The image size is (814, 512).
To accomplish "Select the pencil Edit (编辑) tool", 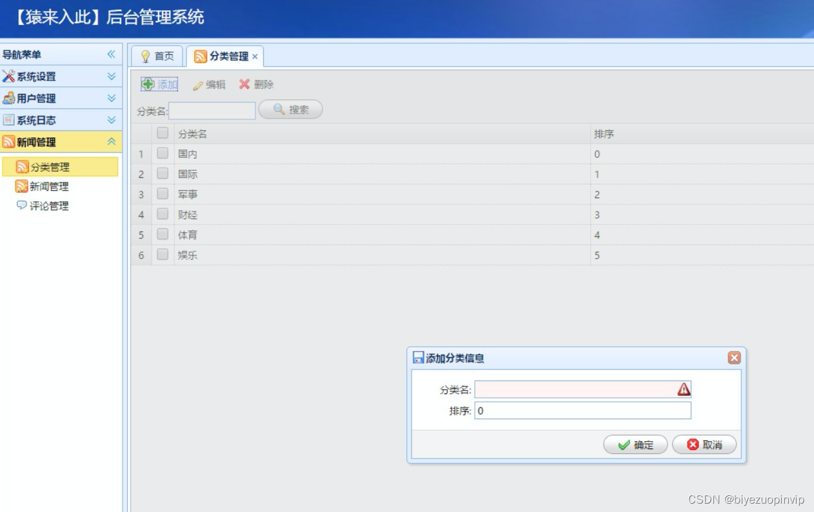I will pyautogui.click(x=196, y=84).
